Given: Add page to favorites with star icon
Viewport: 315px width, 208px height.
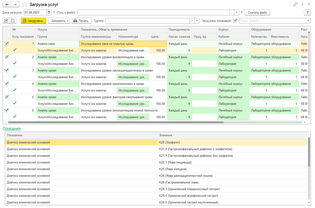Looking at the screenshot, I should point(24,4).
